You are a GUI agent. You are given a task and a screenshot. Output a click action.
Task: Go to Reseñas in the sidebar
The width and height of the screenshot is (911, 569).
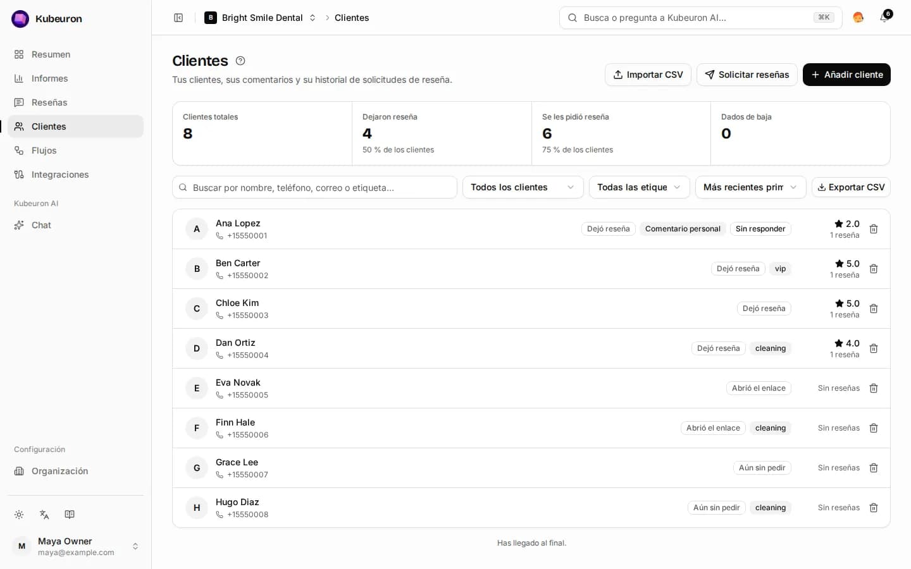pos(75,102)
